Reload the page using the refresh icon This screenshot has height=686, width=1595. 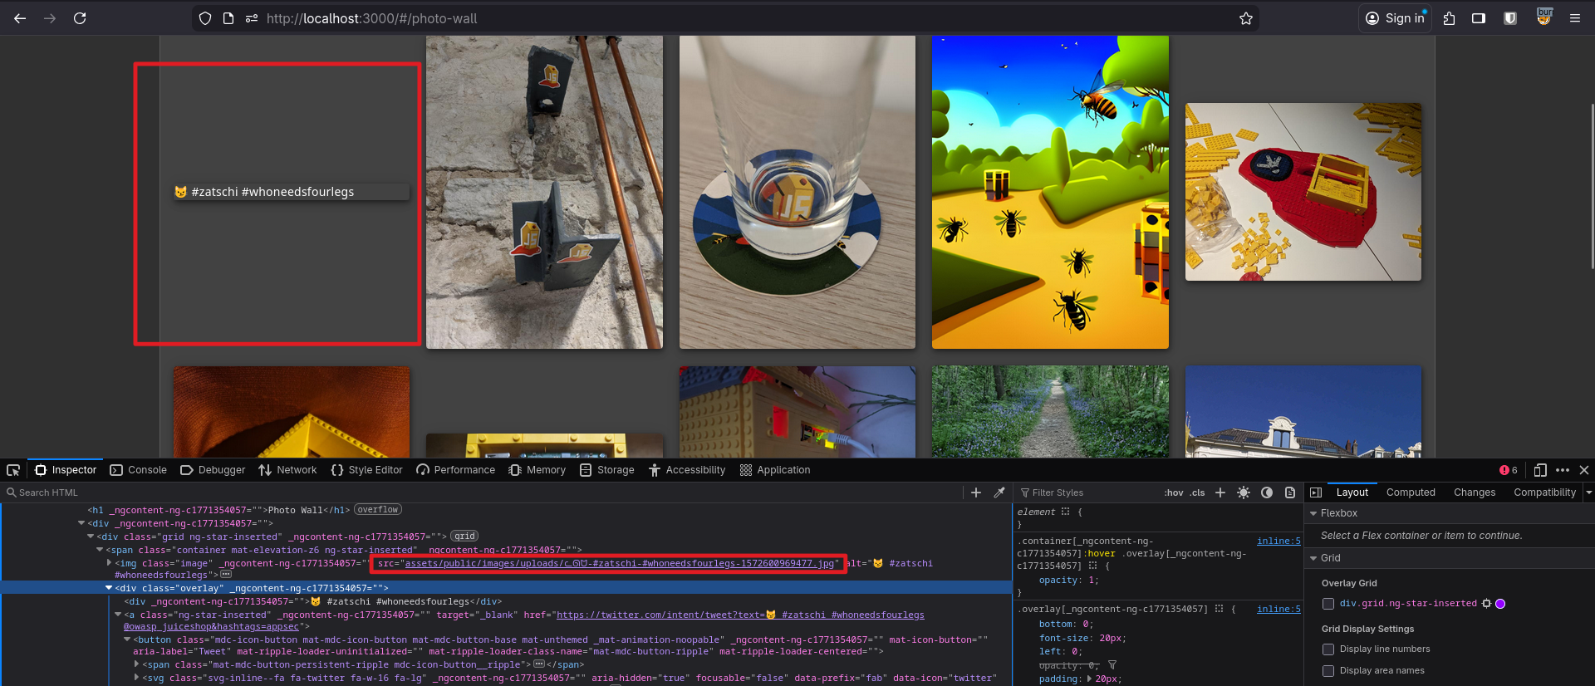pos(80,18)
